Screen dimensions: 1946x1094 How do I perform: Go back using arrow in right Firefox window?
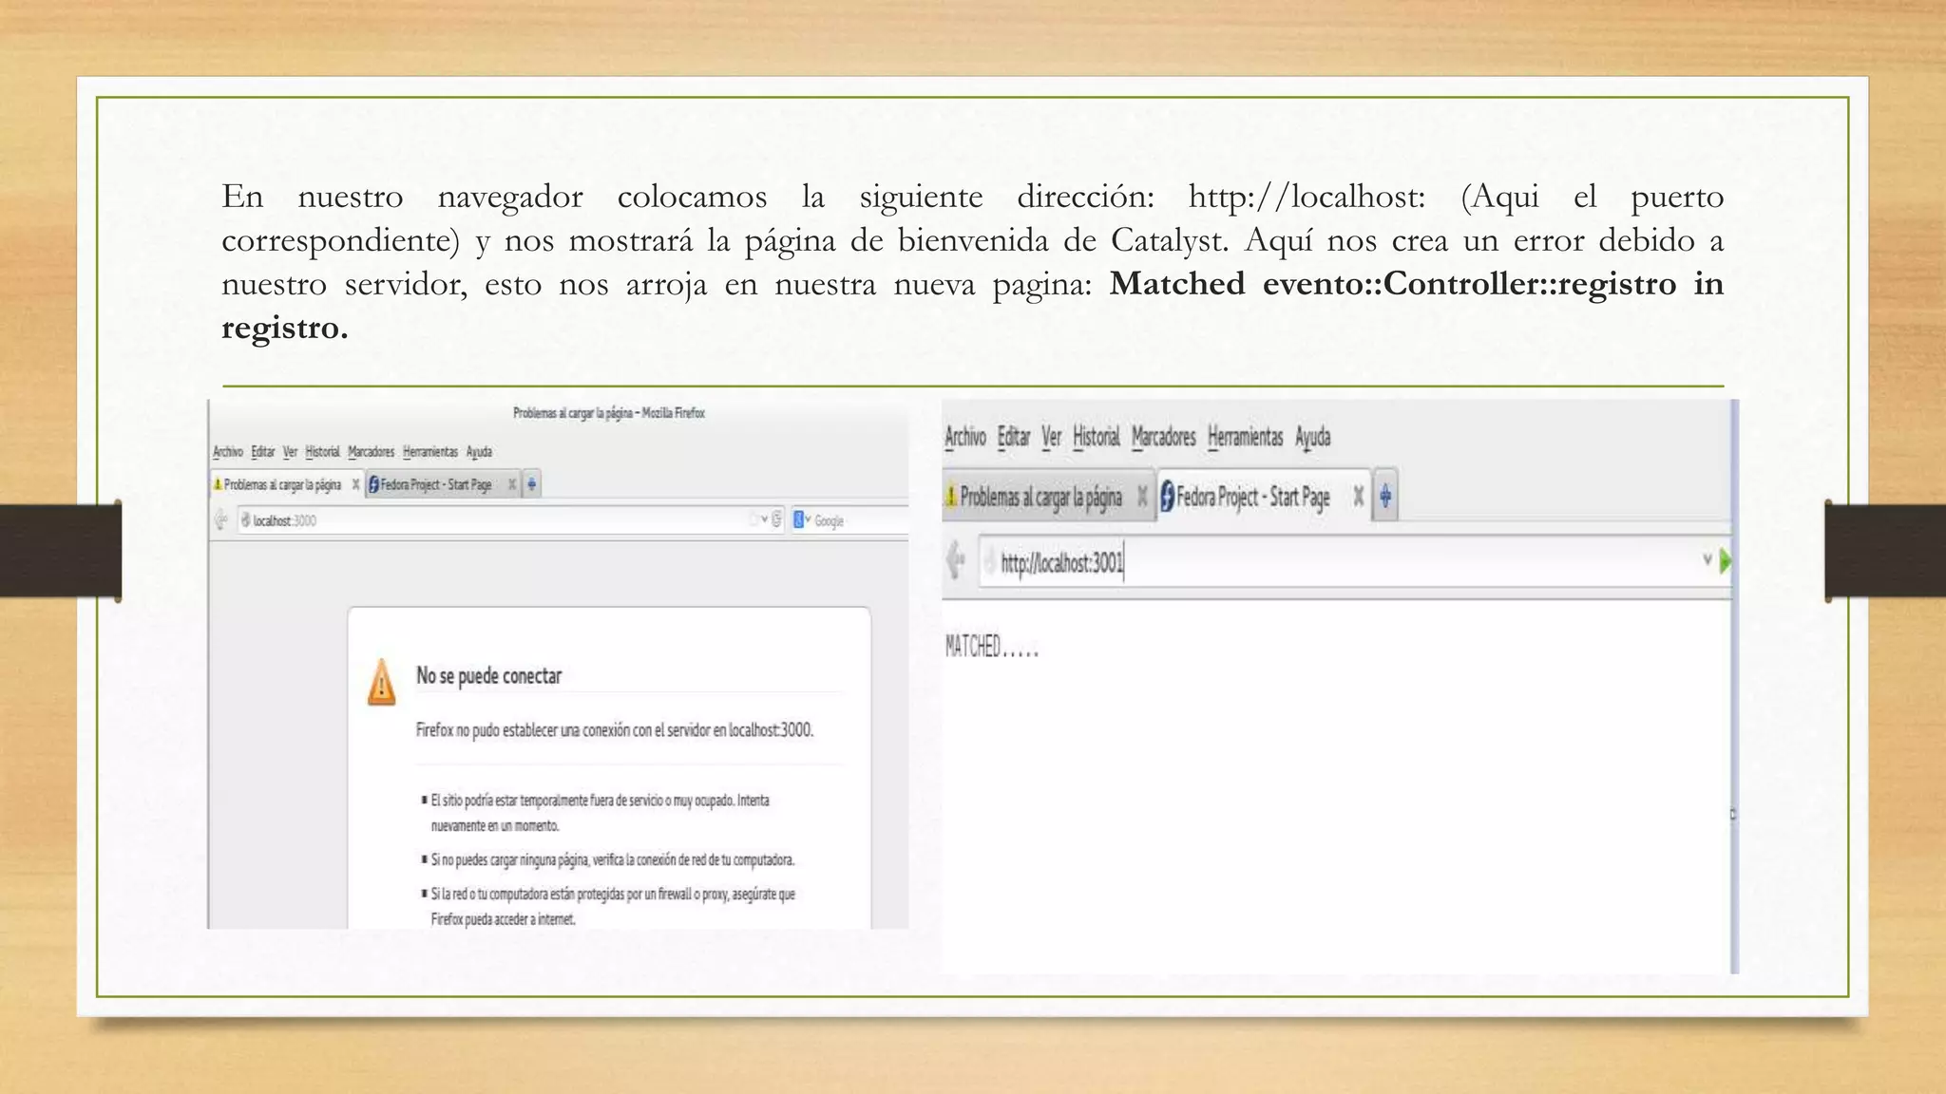click(956, 562)
